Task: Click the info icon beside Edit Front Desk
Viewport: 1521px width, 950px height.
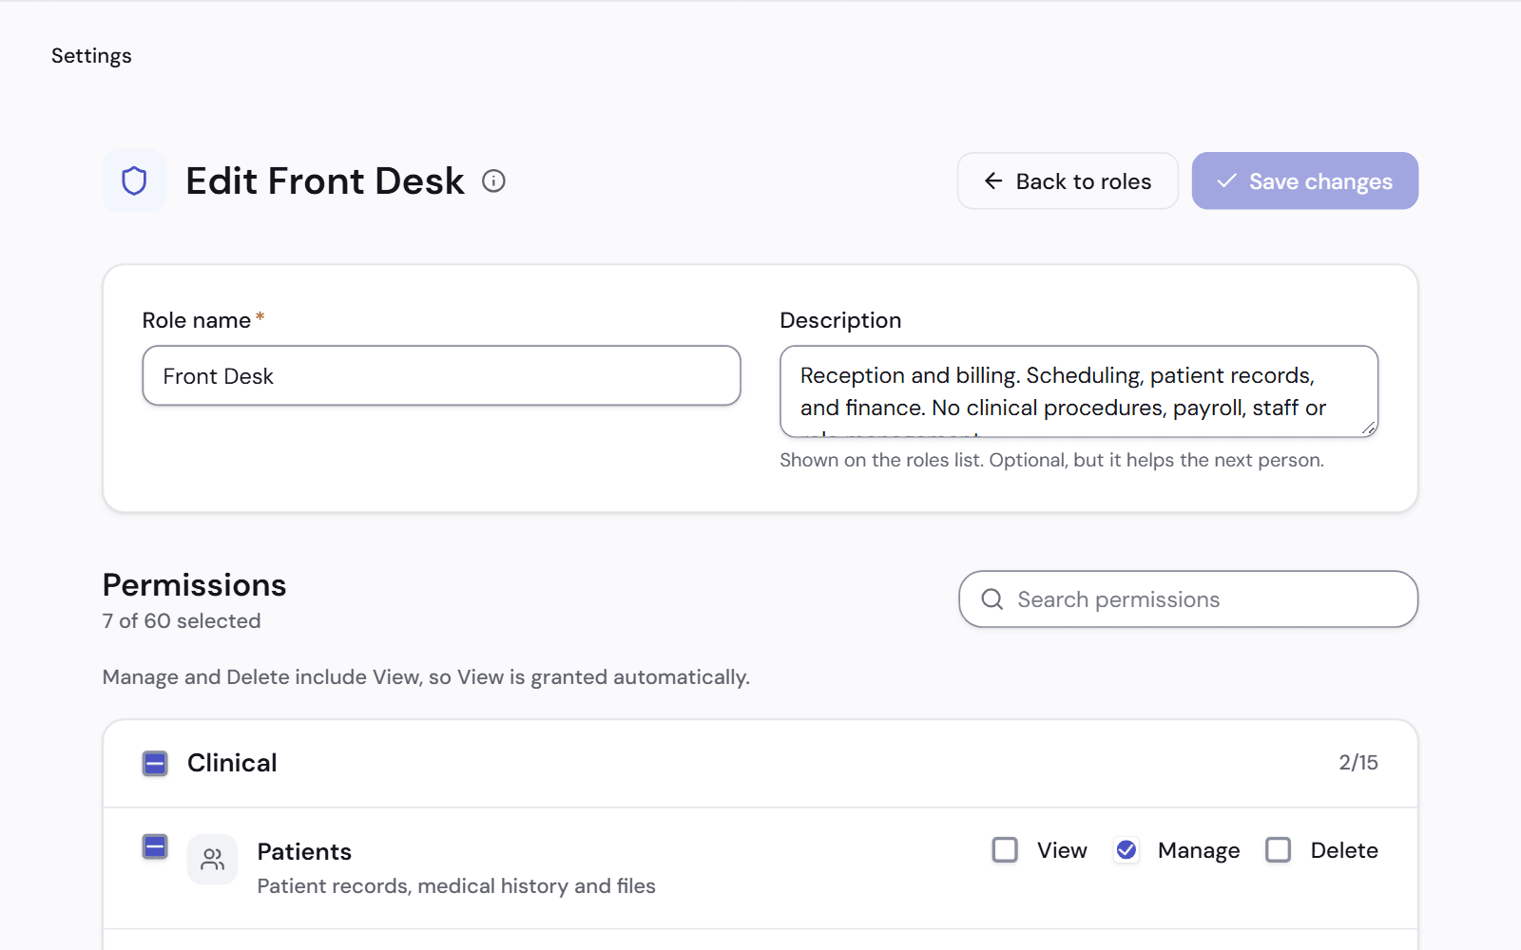Action: [493, 180]
